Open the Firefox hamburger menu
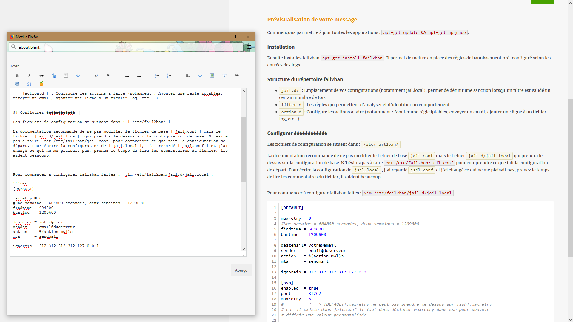Screen dimensions: 573x322 pyautogui.click(x=249, y=47)
